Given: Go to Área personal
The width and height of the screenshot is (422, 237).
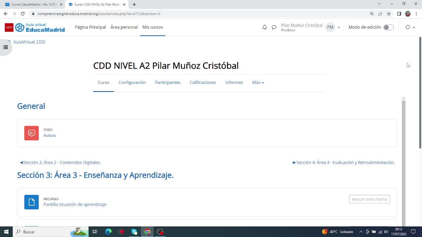Looking at the screenshot, I should pyautogui.click(x=124, y=27).
